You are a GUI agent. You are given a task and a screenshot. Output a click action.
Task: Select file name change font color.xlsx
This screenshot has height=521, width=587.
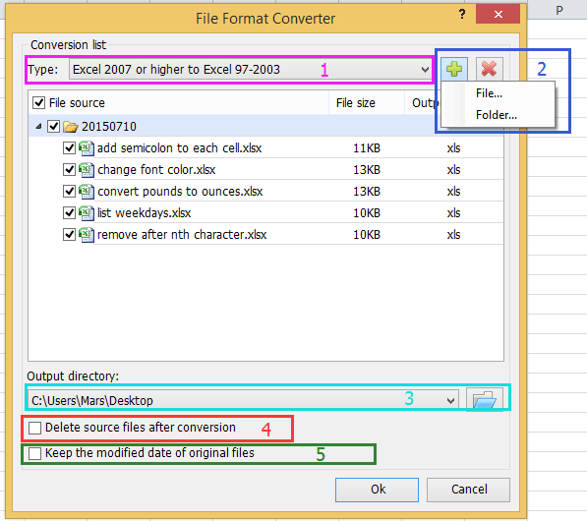(156, 170)
